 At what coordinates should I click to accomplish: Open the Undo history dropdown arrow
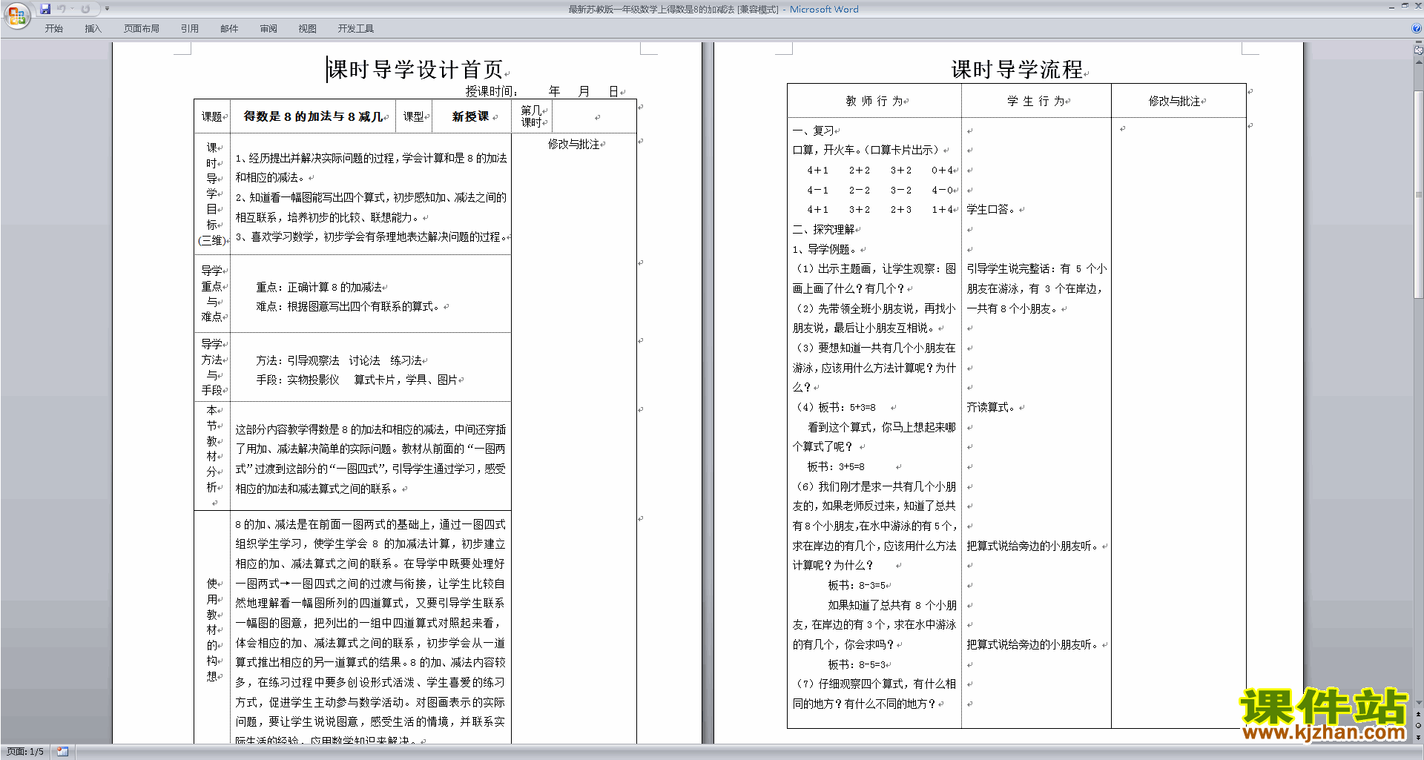(72, 9)
